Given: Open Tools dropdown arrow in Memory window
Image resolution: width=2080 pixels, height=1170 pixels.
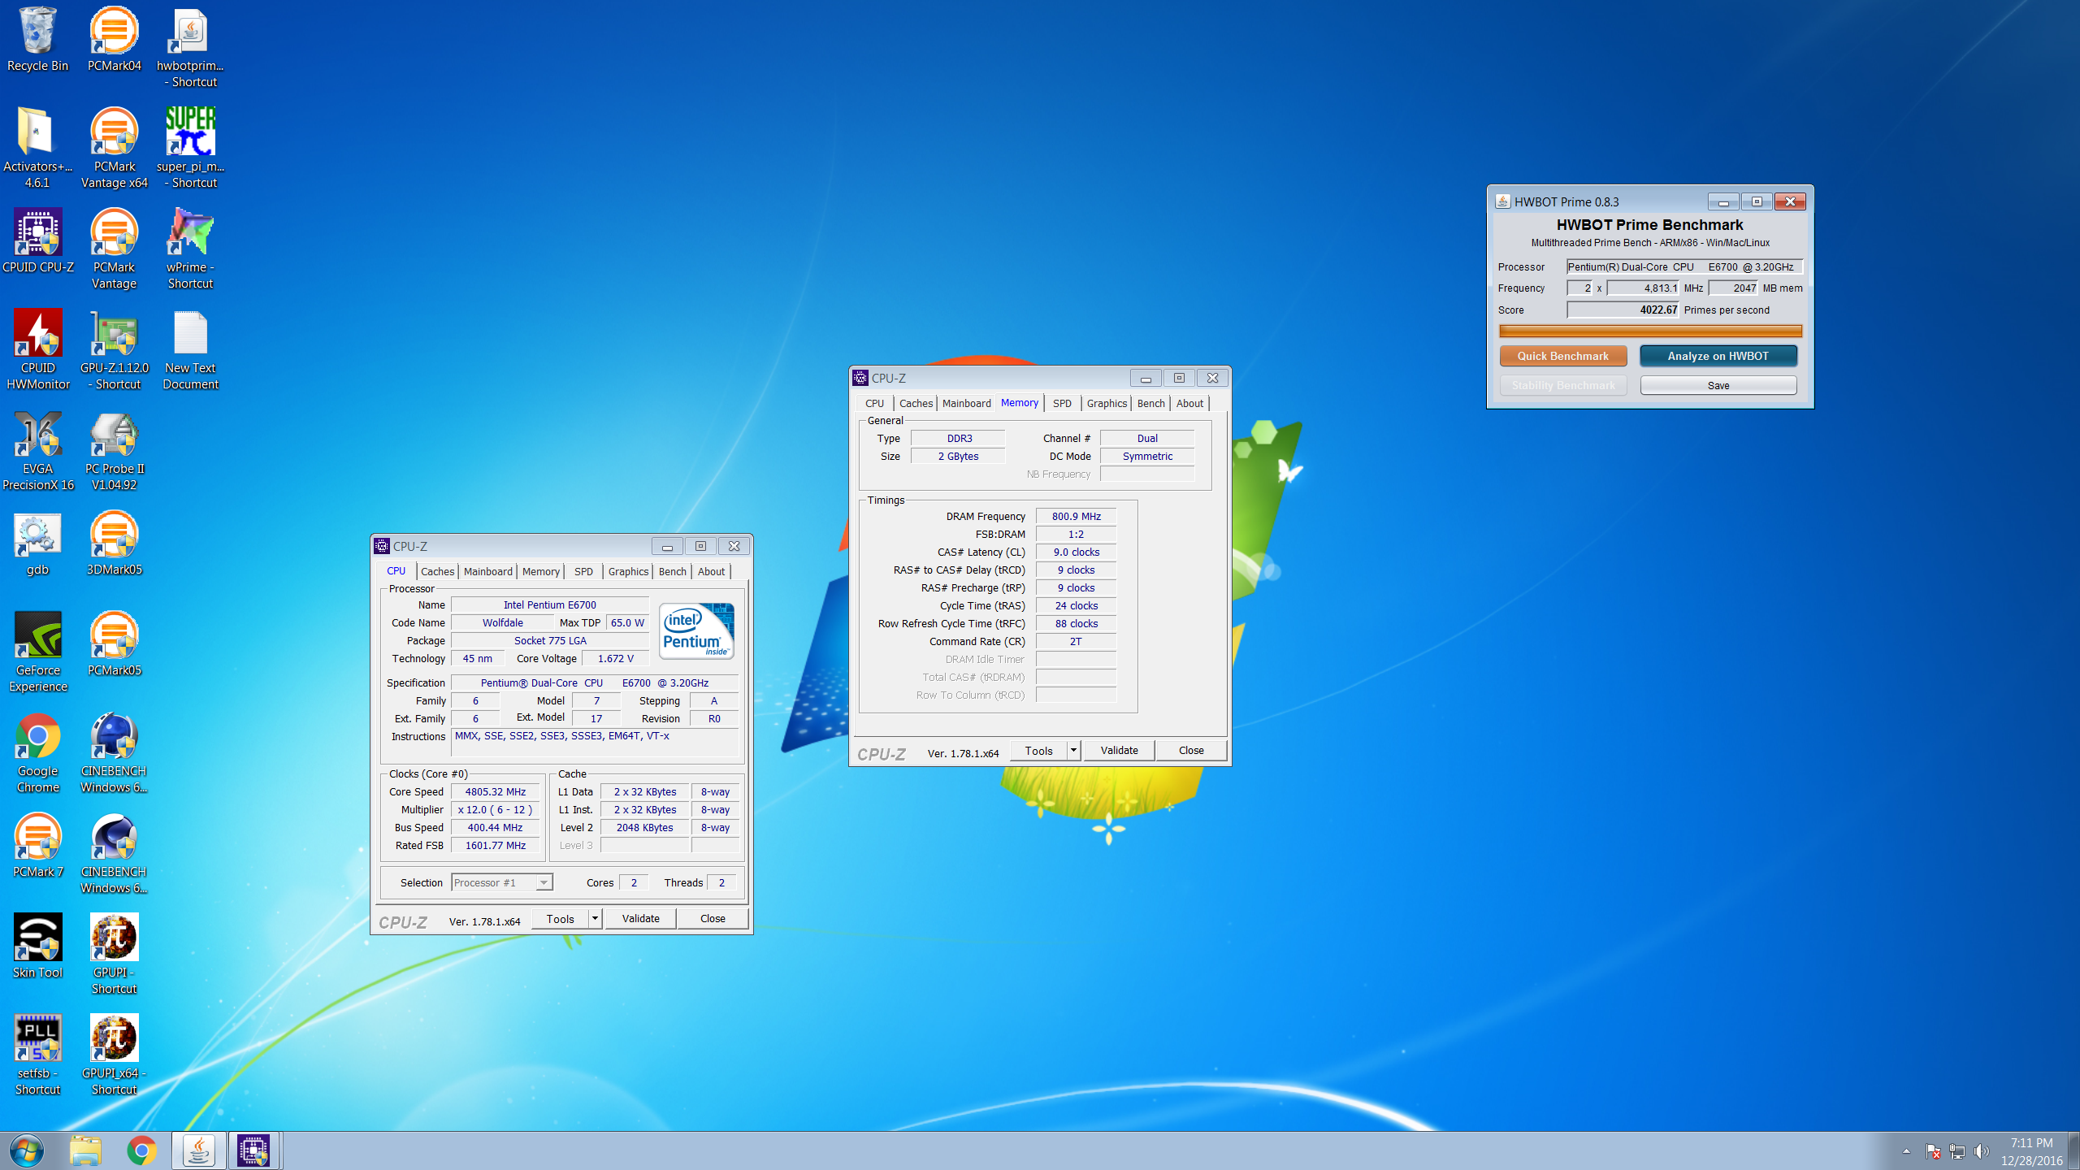Looking at the screenshot, I should coord(1073,750).
